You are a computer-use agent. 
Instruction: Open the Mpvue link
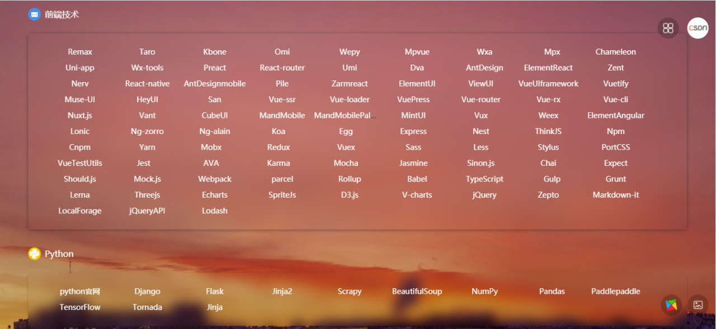pos(417,52)
